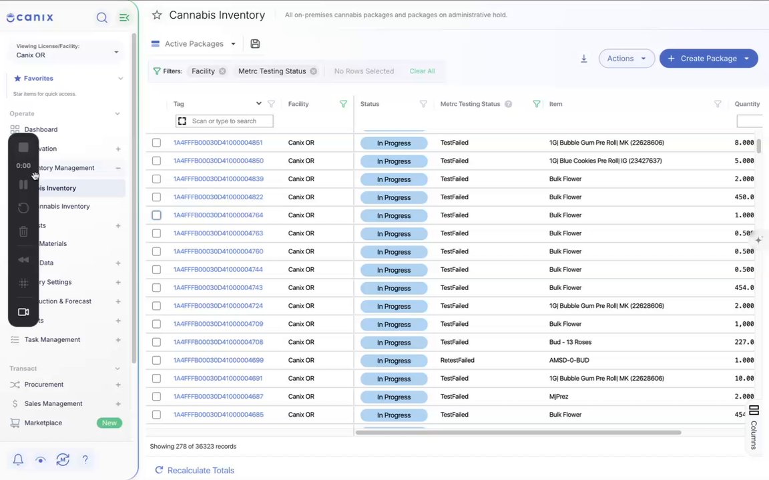The image size is (769, 480).
Task: Download inventory with the export arrow icon
Action: pos(583,58)
